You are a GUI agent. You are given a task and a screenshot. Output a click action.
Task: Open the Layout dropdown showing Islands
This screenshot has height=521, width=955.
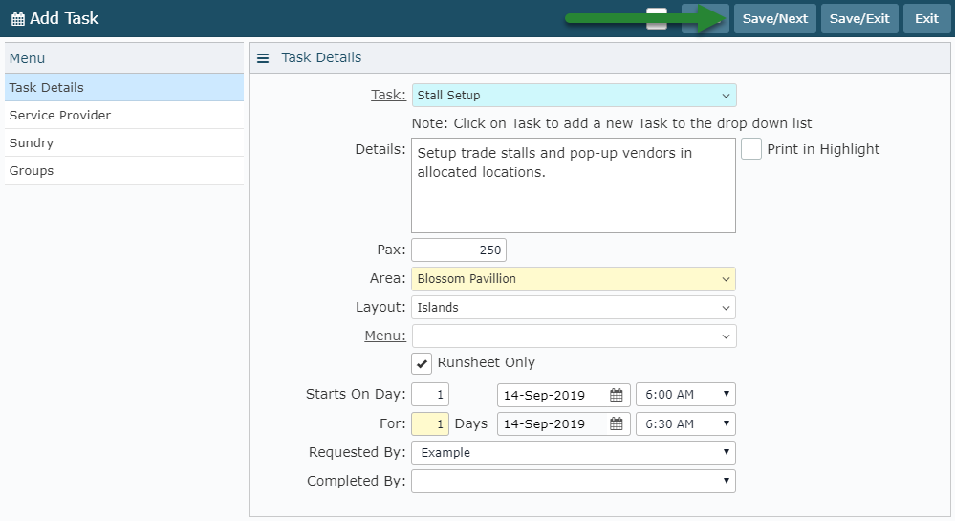pyautogui.click(x=574, y=307)
